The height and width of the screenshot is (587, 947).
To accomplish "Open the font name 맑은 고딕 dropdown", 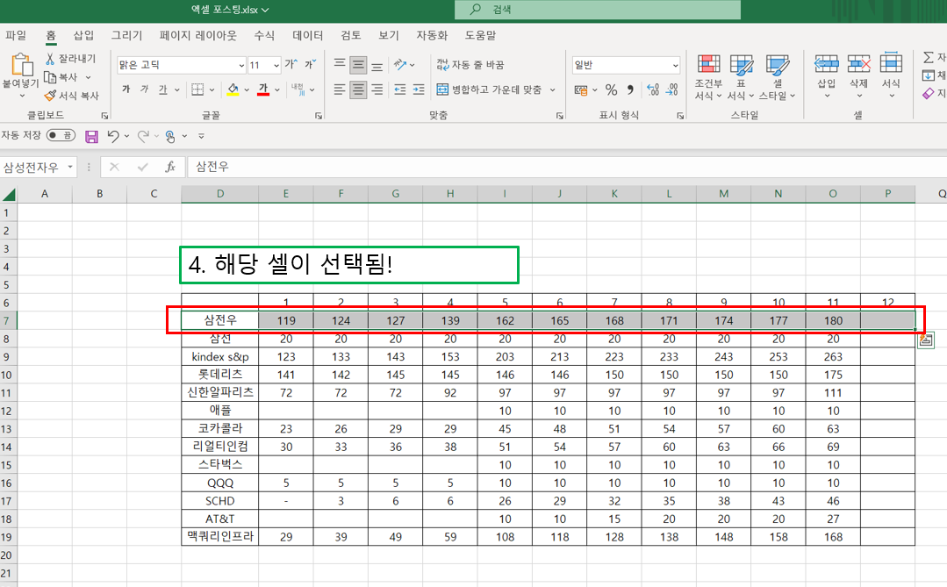I will point(241,65).
